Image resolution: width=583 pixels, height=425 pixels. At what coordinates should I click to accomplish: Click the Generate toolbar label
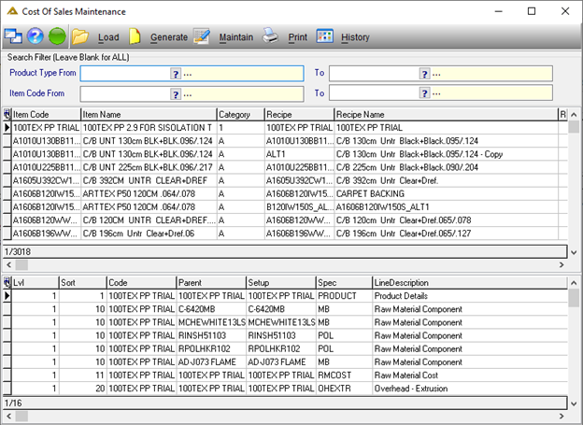169,37
